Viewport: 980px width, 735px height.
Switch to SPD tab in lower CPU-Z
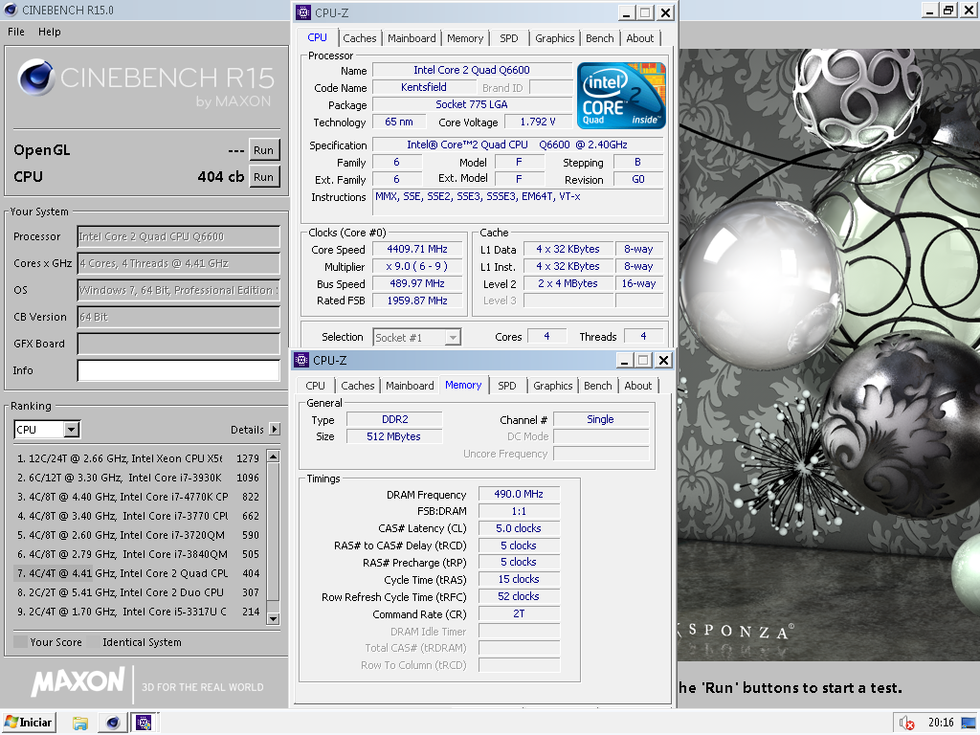(x=507, y=386)
